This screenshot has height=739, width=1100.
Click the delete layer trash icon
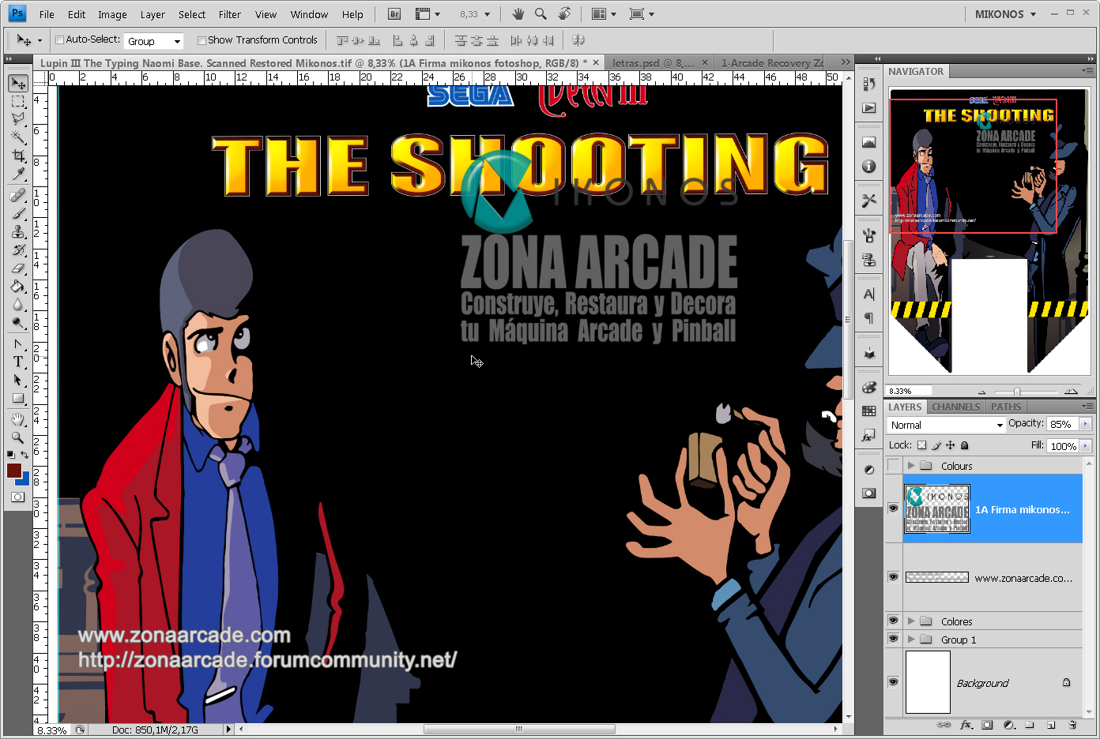coord(1072,725)
